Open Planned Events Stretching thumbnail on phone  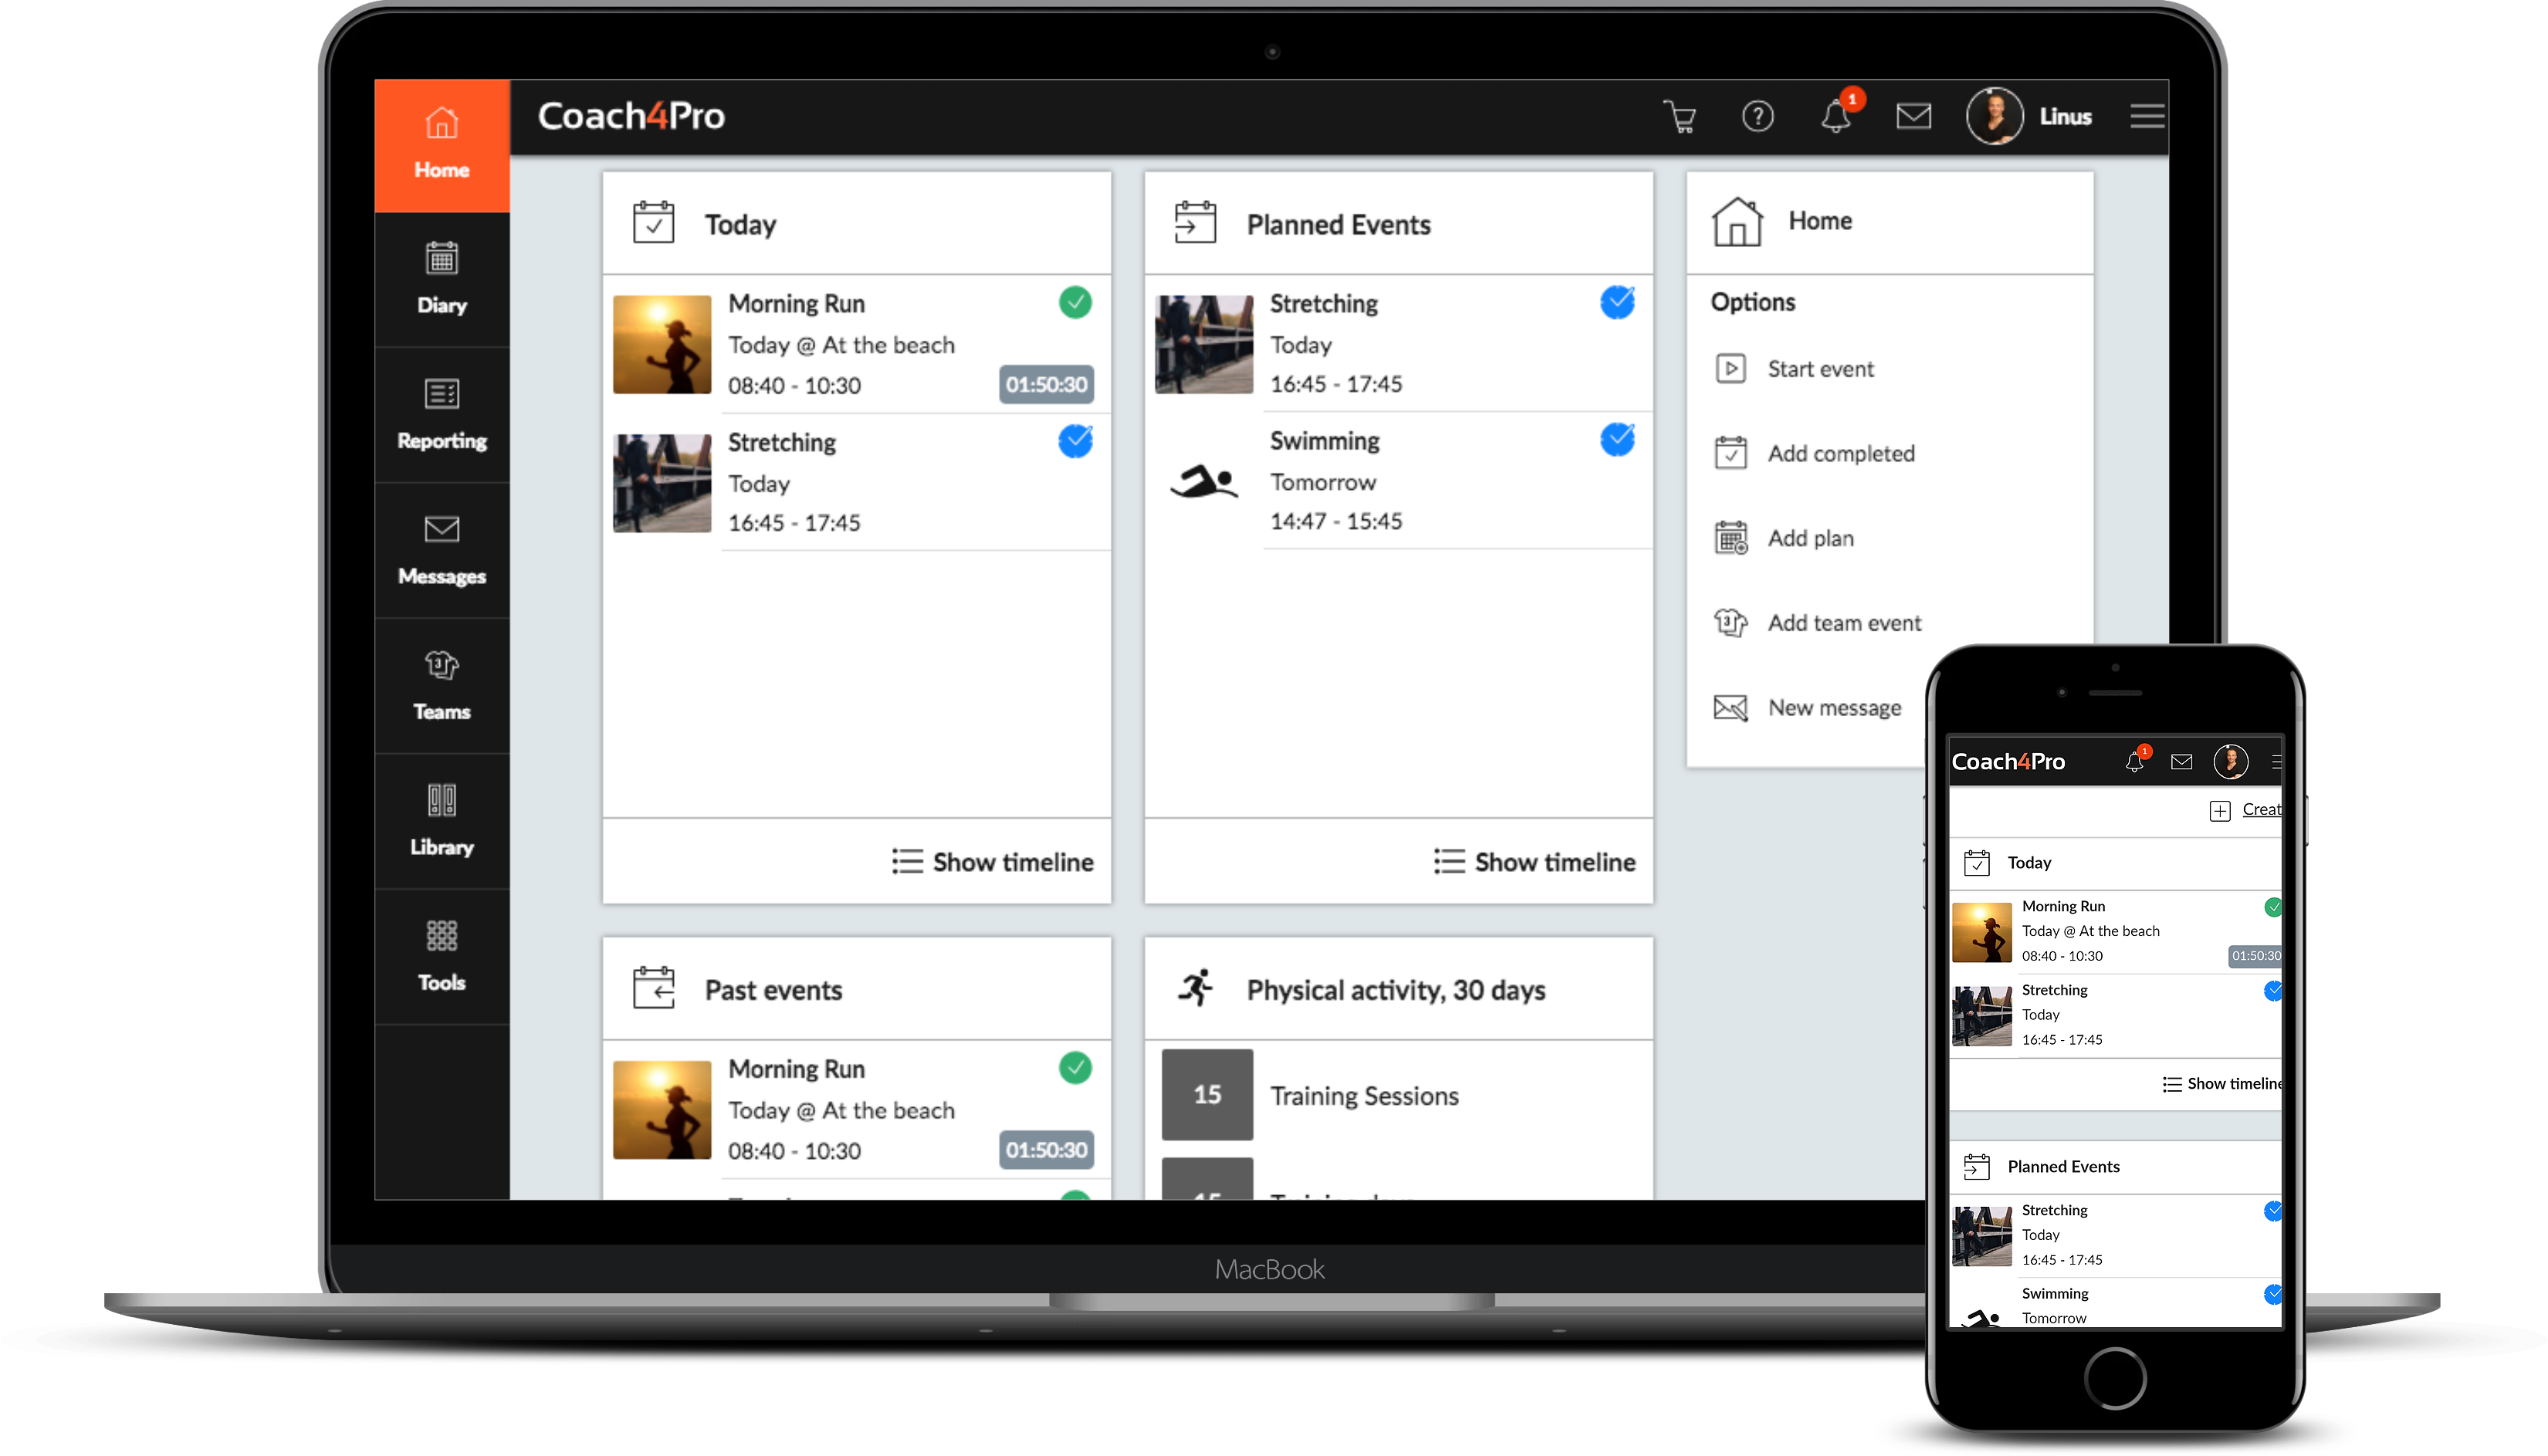1981,1238
